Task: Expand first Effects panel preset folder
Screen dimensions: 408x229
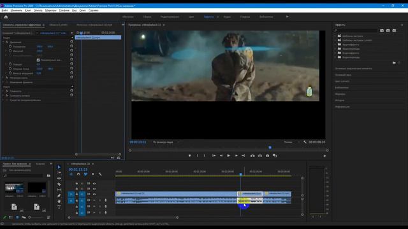Action: coord(335,36)
